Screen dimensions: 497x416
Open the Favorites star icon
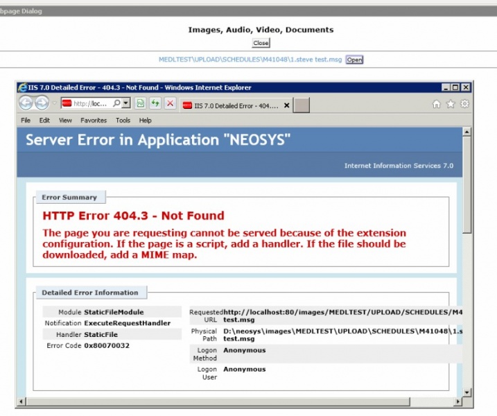451,104
